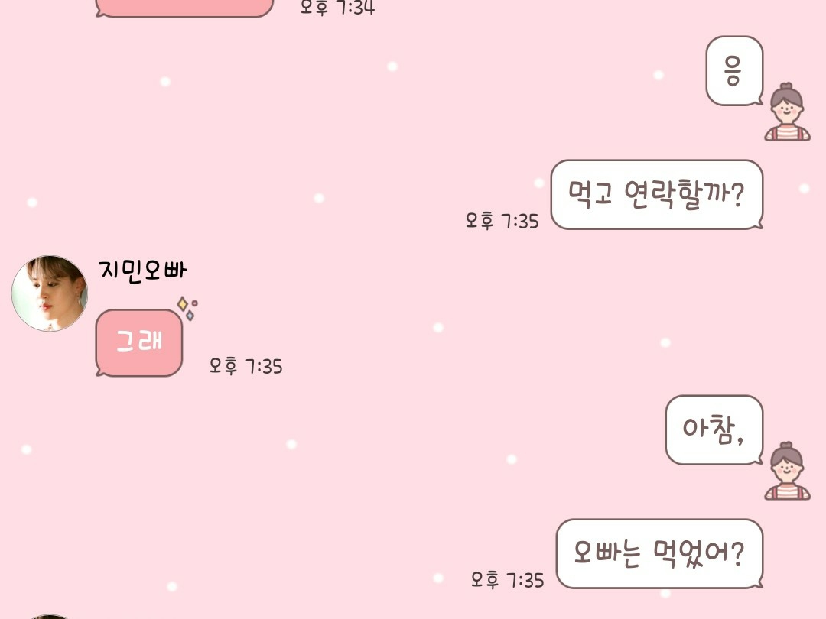Select the pink 그래 message bubble
The image size is (826, 619).
pos(139,342)
